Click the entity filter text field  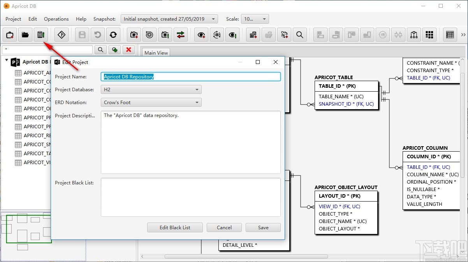point(47,50)
